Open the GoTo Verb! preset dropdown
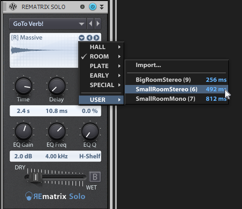Image resolution: width=242 pixels, height=209 pixels. (x=48, y=24)
